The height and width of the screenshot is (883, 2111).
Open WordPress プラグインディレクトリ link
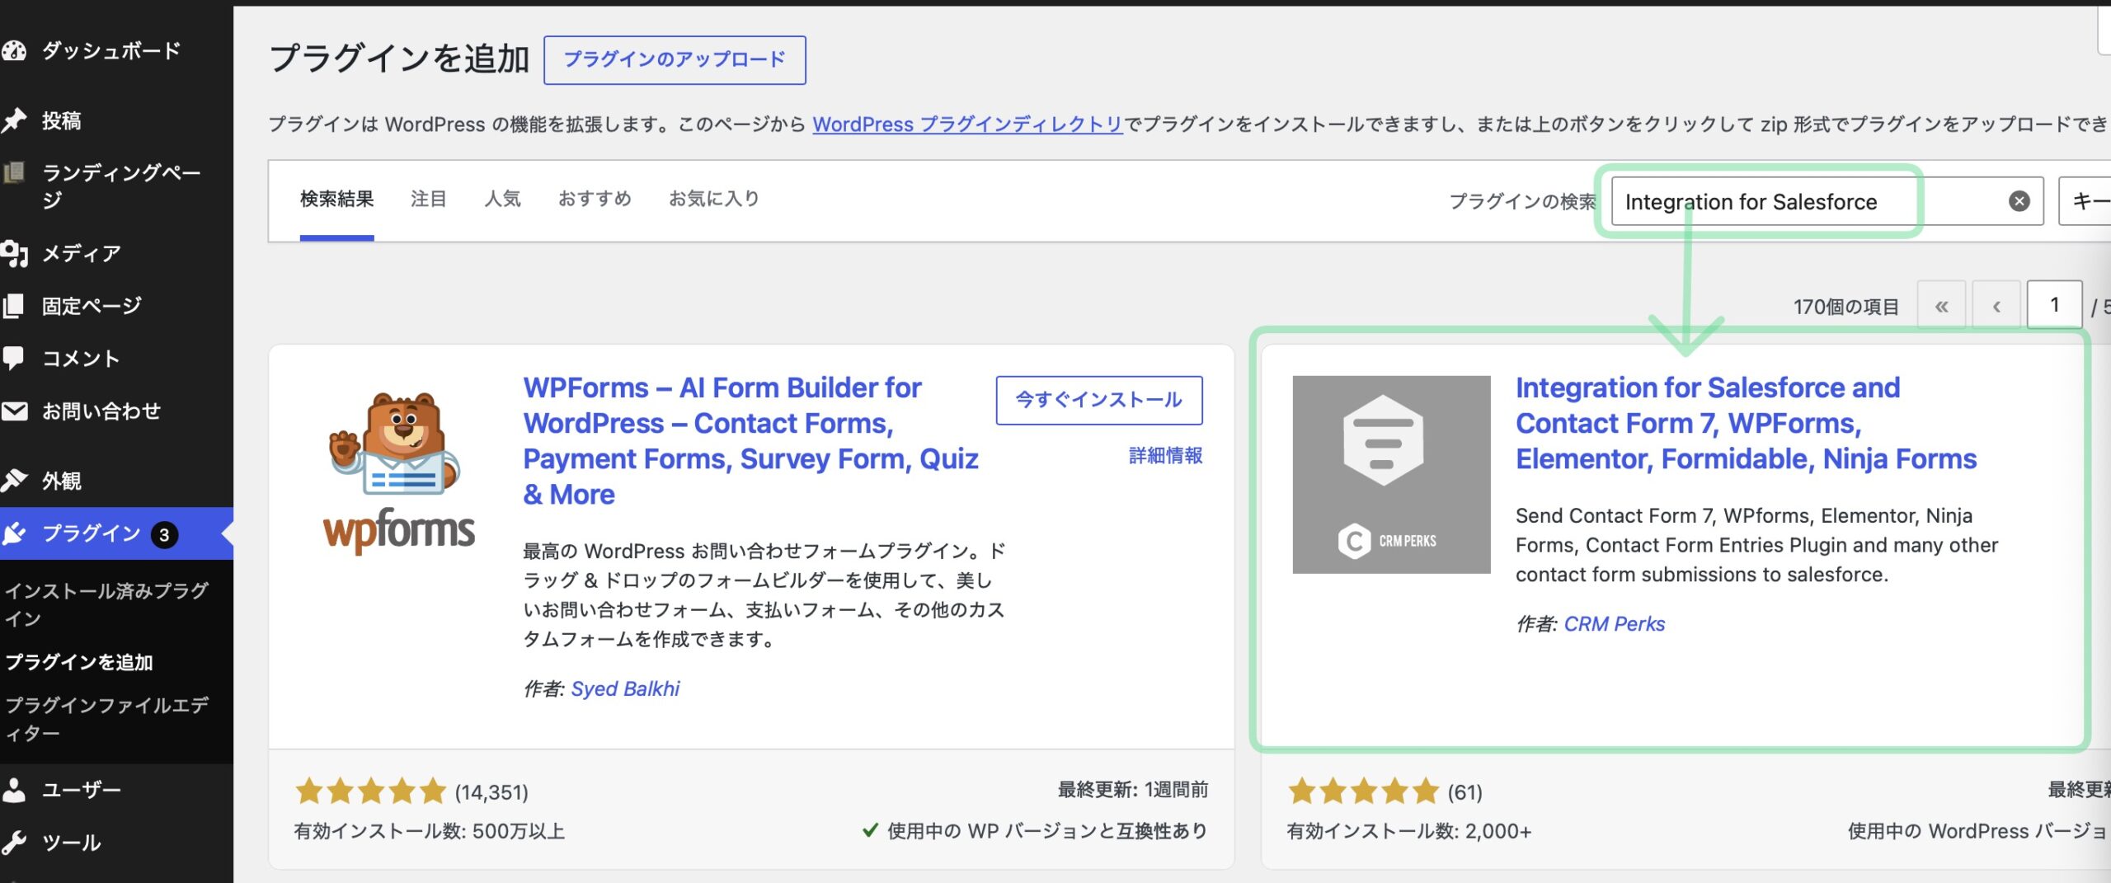[x=967, y=124]
